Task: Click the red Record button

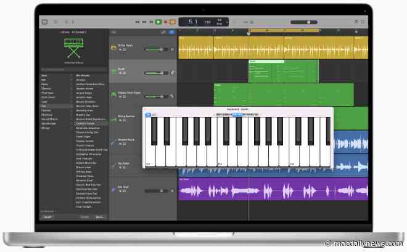Action: click(x=166, y=22)
